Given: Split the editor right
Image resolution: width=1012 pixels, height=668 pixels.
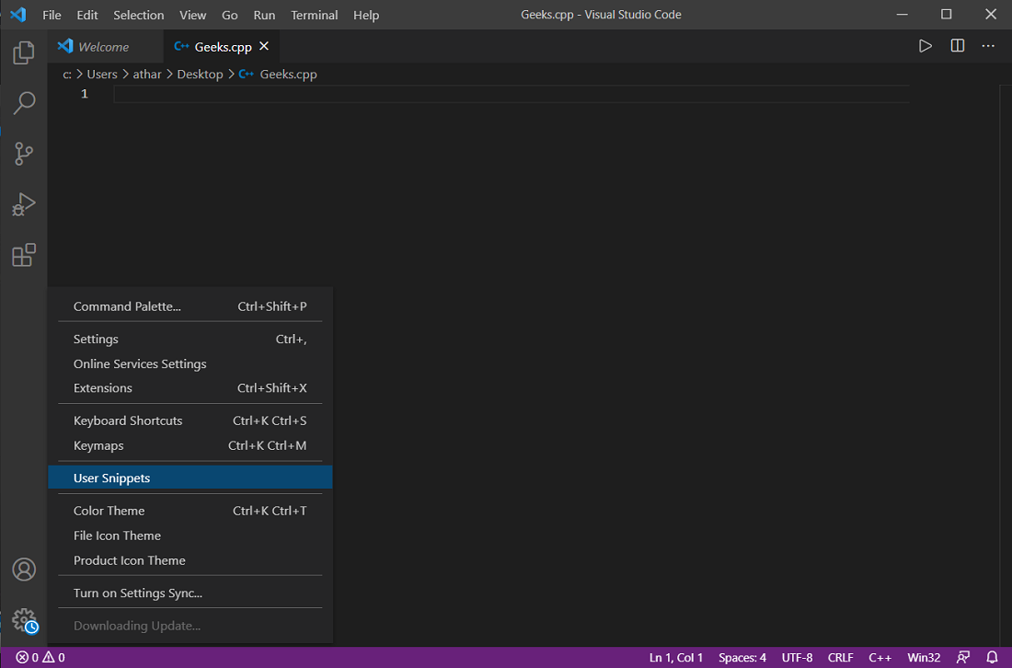Looking at the screenshot, I should (958, 46).
